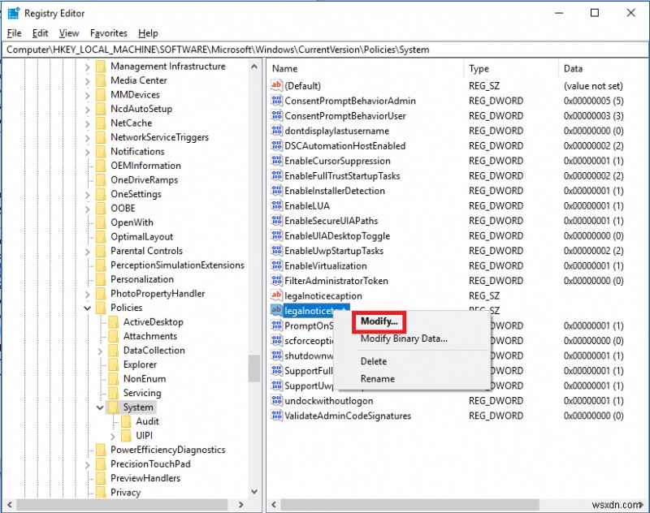Viewport: 650px width, 513px height.
Task: Click the folder icon for the System key
Action: [x=115, y=407]
